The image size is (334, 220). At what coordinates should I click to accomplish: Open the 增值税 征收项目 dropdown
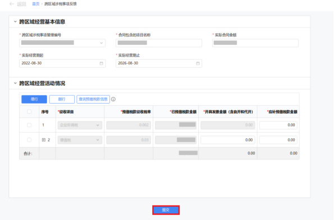(x=80, y=140)
